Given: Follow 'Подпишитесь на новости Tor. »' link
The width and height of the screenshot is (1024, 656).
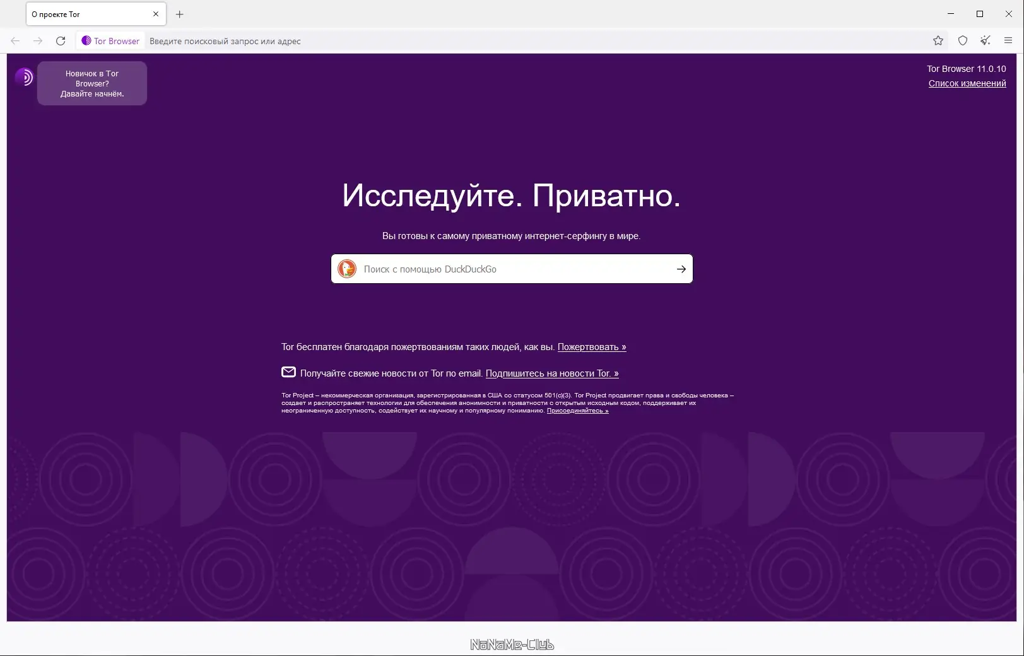Looking at the screenshot, I should point(552,373).
